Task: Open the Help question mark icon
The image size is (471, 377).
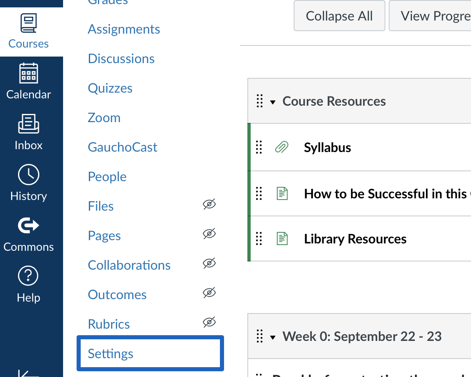Action: click(28, 276)
